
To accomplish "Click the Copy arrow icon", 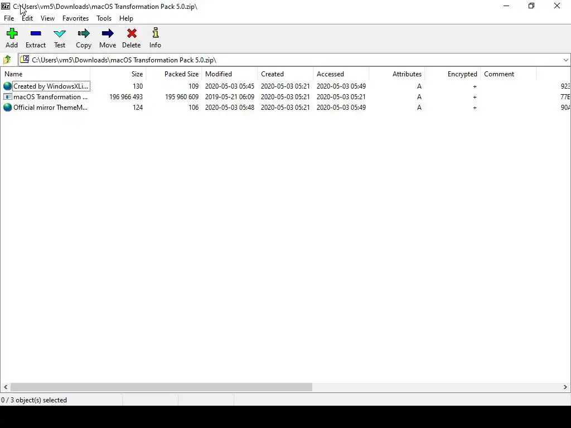I will point(84,33).
